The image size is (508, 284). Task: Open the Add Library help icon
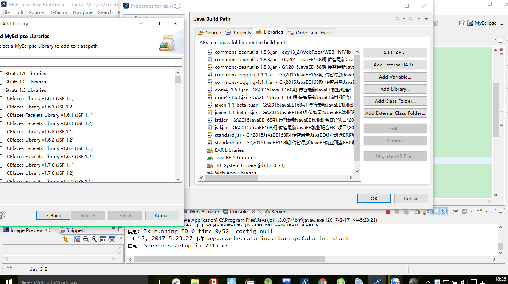[x=2, y=215]
